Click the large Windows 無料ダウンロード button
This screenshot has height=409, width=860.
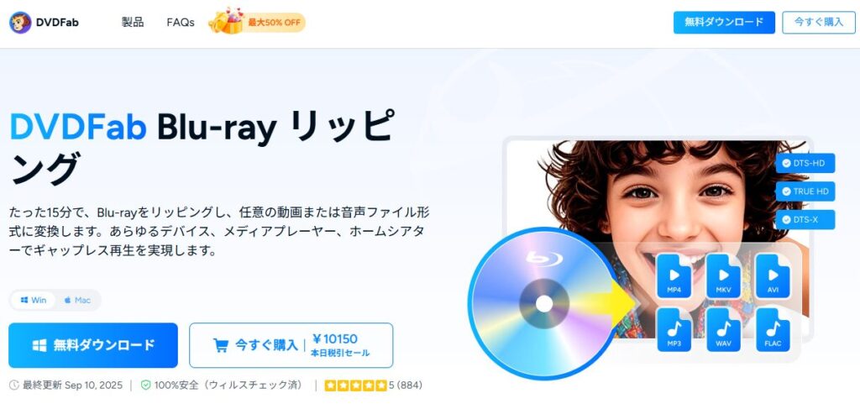pos(93,345)
